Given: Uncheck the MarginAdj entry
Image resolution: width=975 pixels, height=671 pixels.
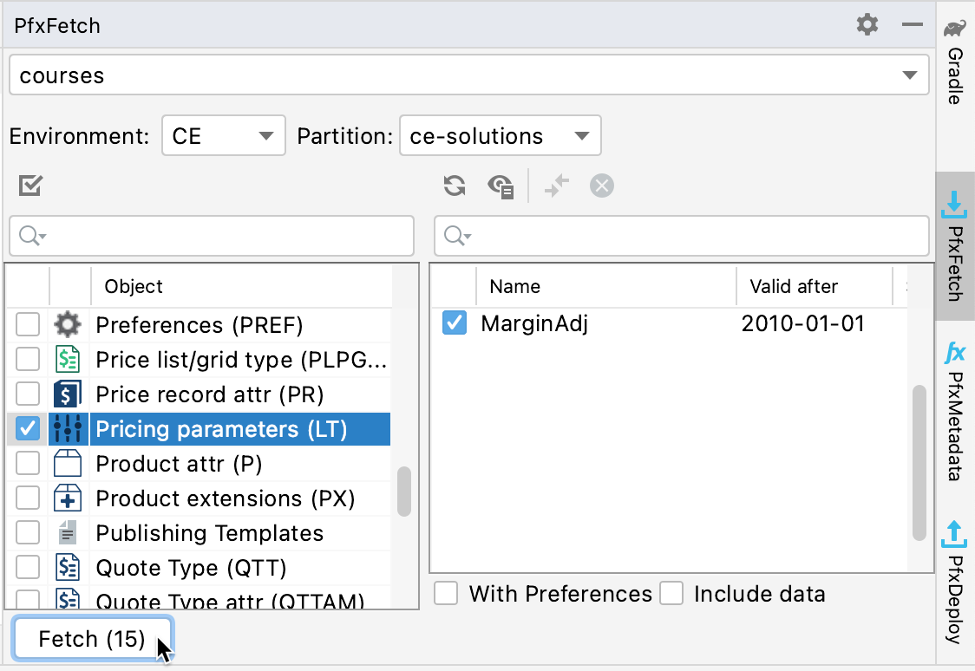Looking at the screenshot, I should tap(454, 323).
